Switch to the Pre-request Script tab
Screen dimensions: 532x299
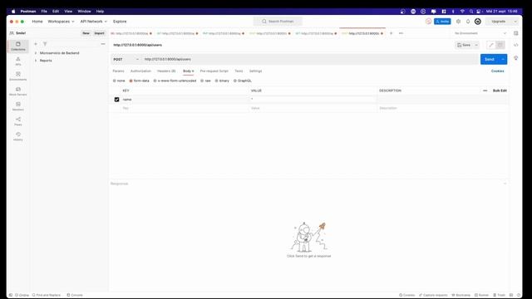click(214, 71)
